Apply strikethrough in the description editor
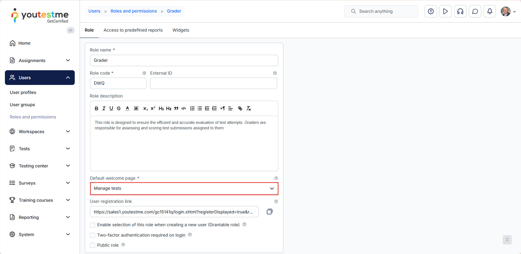 (119, 108)
